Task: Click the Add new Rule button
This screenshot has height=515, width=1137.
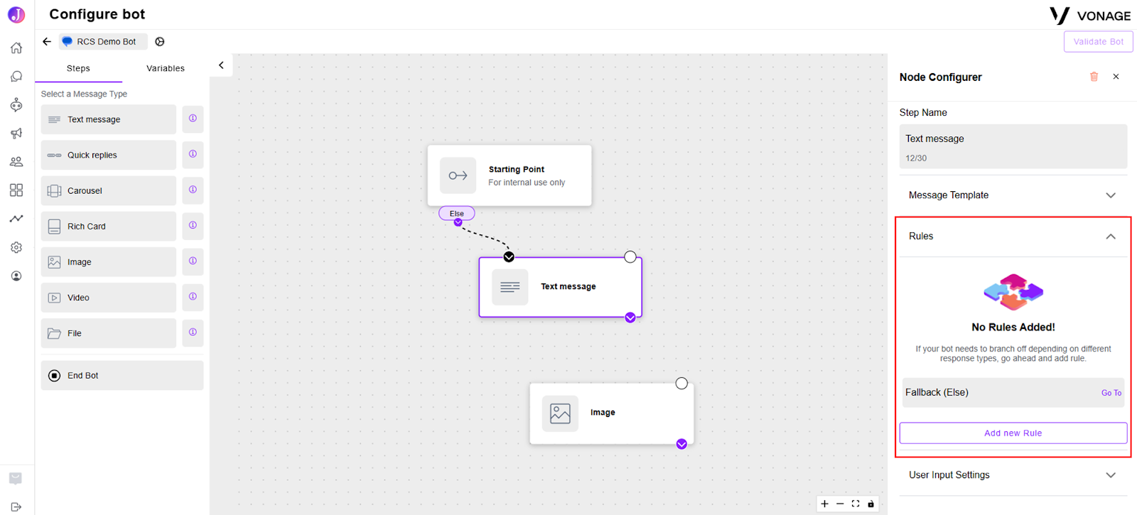Action: tap(1013, 433)
